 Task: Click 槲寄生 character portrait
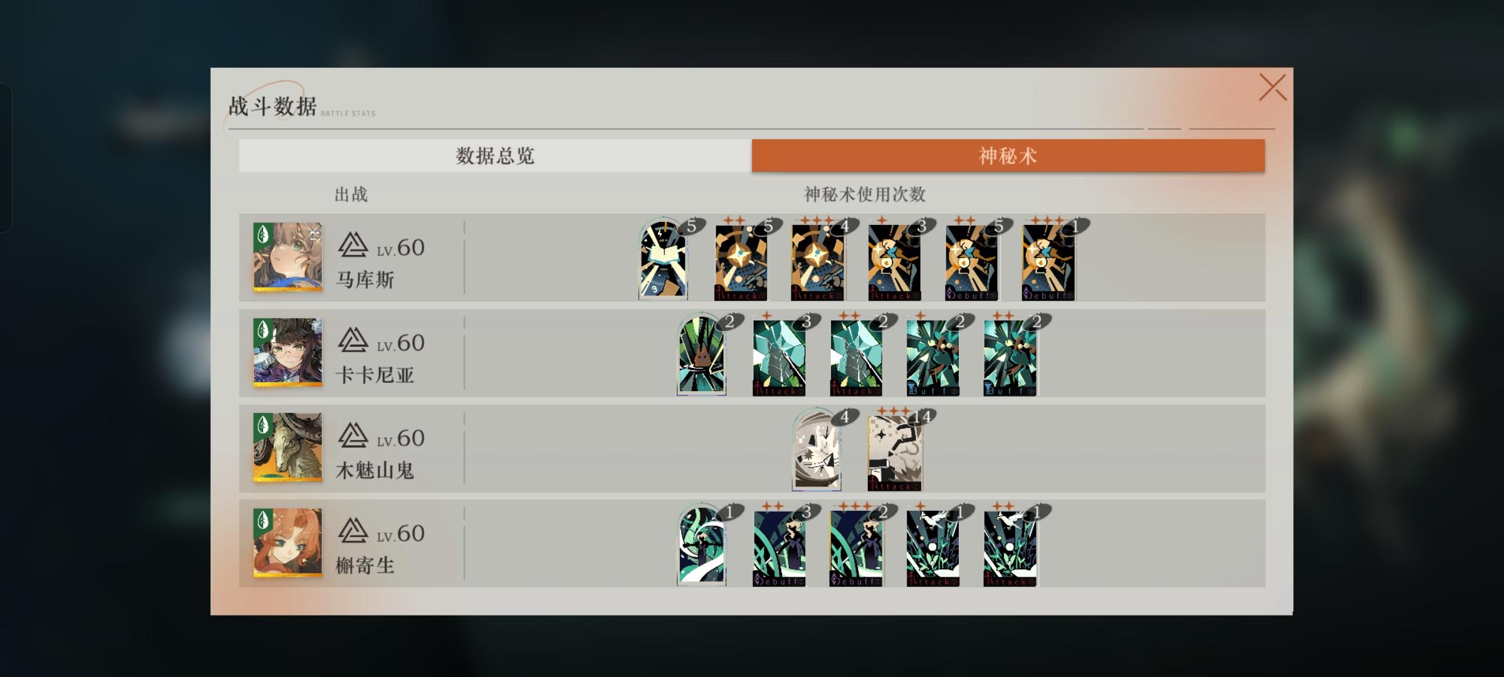pos(288,543)
